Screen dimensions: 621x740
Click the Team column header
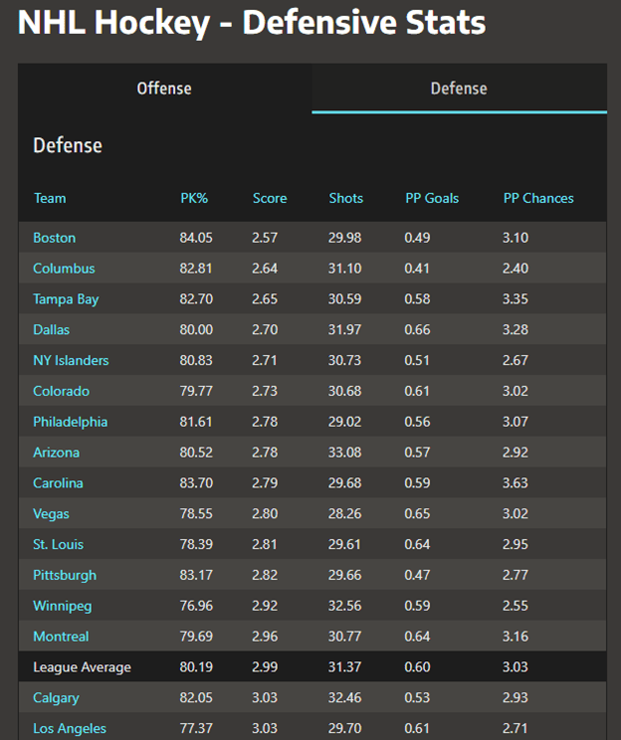pyautogui.click(x=50, y=198)
